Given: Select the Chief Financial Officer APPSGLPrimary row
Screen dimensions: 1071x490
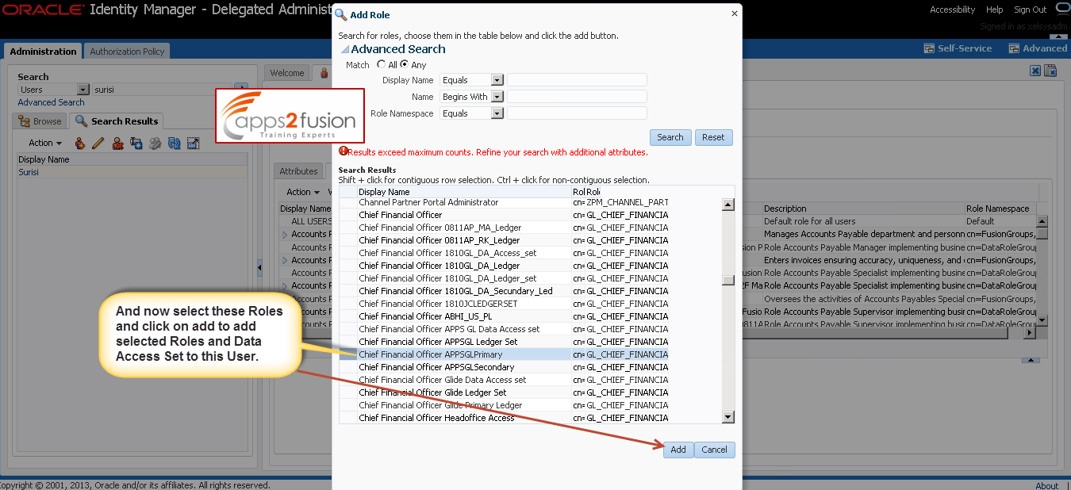Looking at the screenshot, I should (504, 354).
